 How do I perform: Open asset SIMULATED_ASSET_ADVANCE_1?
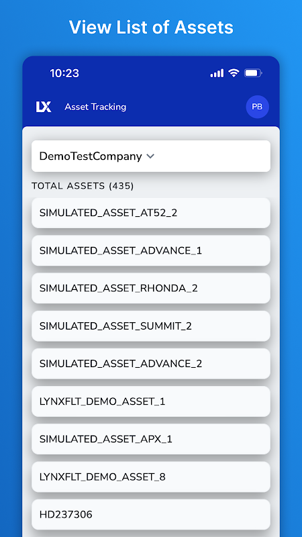tap(151, 250)
